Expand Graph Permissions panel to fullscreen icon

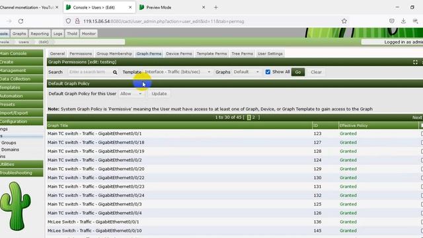415,62
